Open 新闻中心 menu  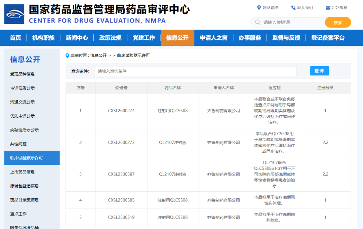pyautogui.click(x=77, y=38)
